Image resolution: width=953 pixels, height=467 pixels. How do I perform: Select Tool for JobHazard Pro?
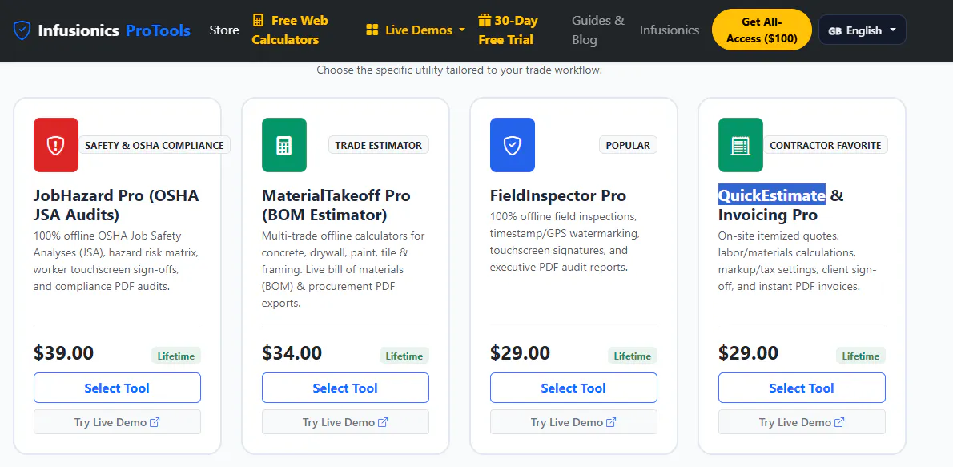(117, 388)
